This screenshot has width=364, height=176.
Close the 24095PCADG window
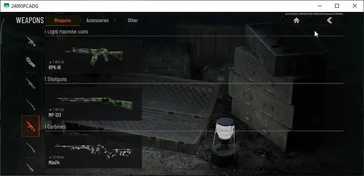[x=355, y=6]
